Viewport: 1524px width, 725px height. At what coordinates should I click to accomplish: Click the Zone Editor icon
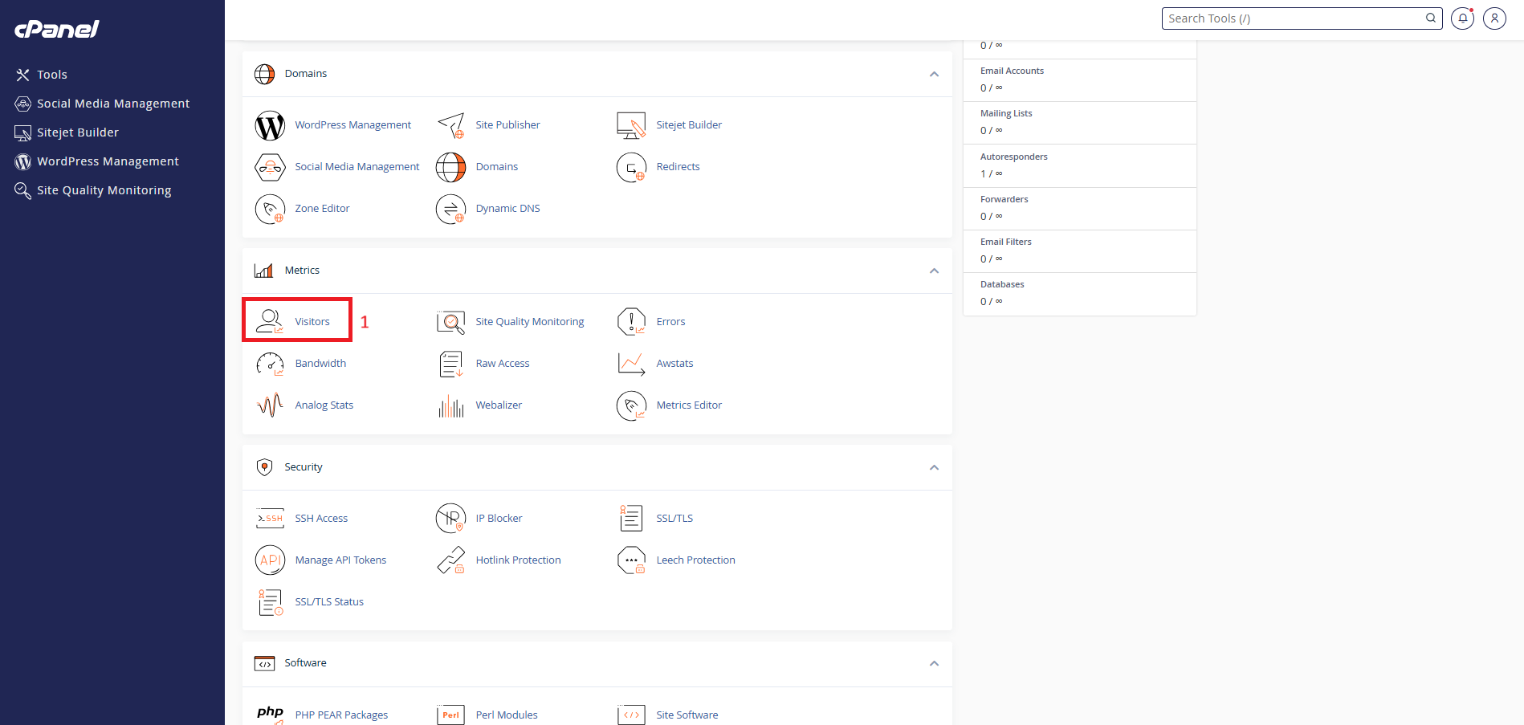270,209
